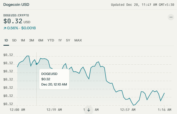
Task: Click the 12:00 AM axis label
Action: (x=17, y=110)
